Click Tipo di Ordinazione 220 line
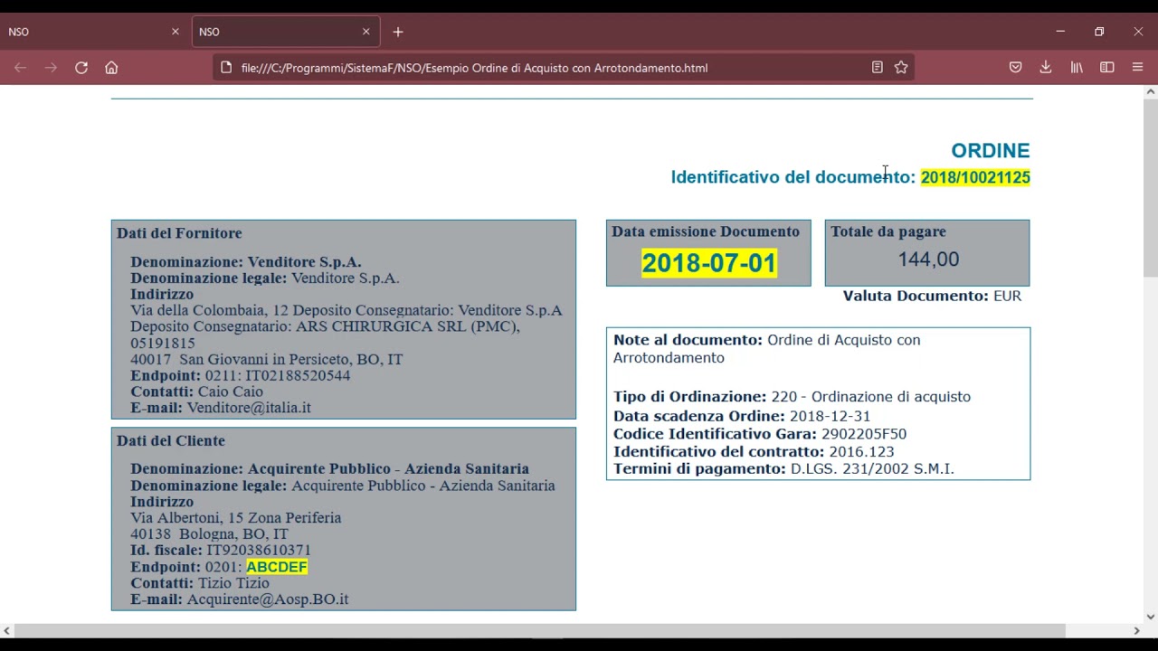 [792, 397]
